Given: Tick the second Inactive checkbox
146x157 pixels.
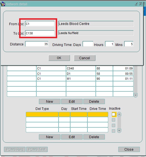Looking at the screenshot, I should (x=114, y=120).
